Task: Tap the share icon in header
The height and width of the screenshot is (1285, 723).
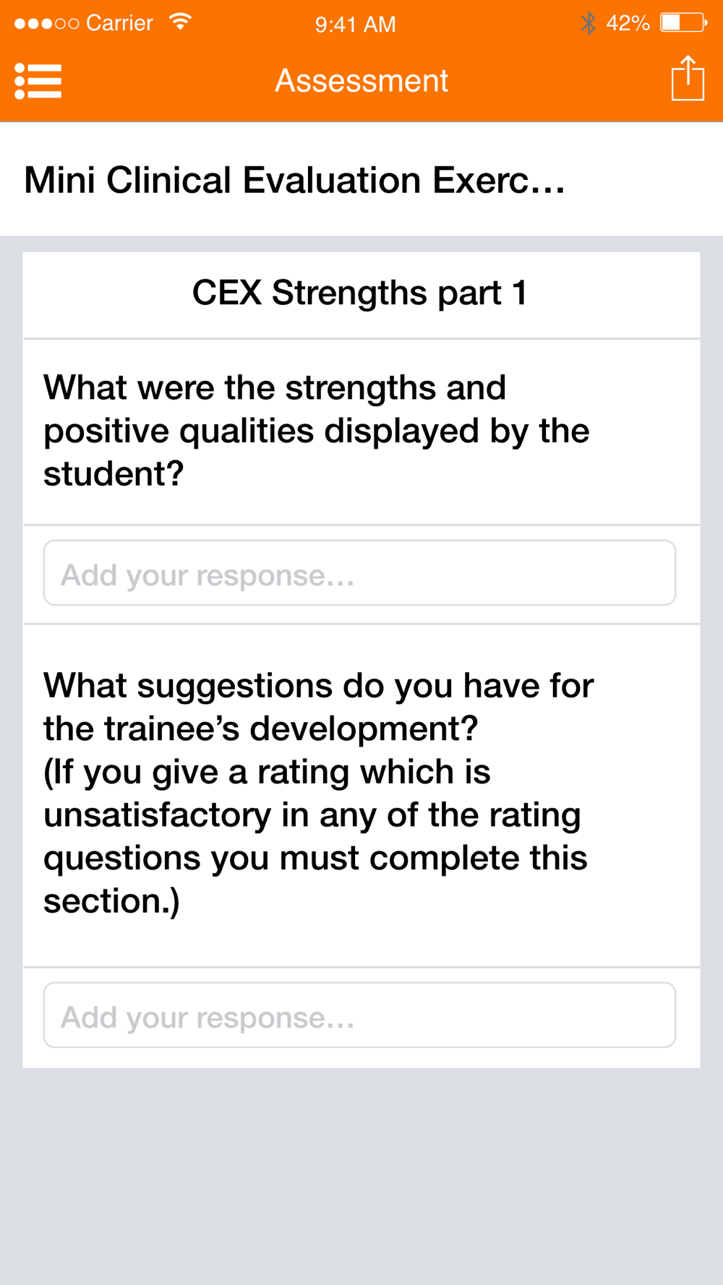Action: pos(687,79)
